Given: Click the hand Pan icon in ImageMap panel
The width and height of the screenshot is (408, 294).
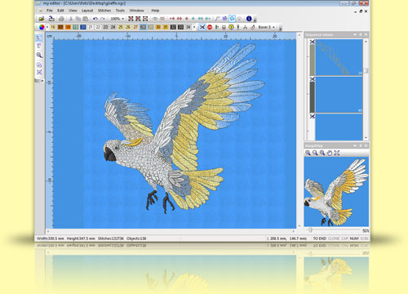Looking at the screenshot, I should click(330, 153).
